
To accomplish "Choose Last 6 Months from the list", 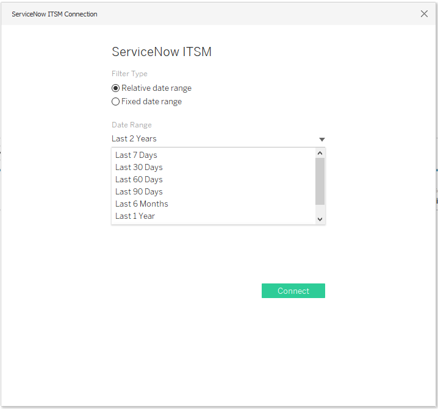I will click(214, 204).
